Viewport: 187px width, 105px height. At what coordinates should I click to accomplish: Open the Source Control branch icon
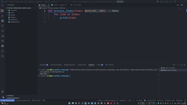(3, 26)
